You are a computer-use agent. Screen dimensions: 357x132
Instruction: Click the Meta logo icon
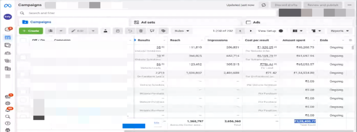pos(8,6)
